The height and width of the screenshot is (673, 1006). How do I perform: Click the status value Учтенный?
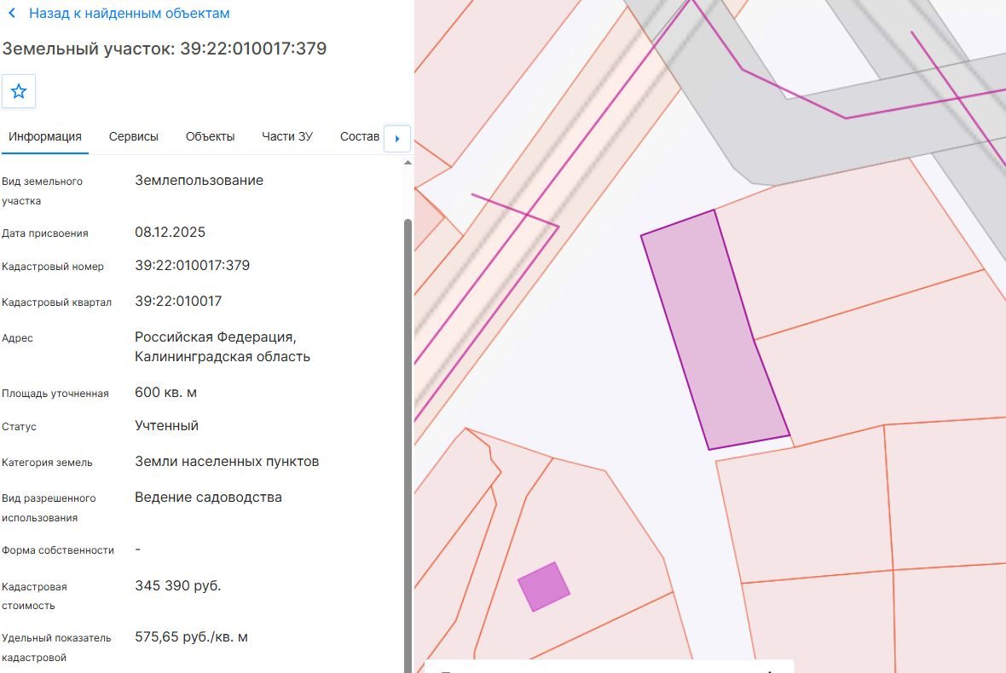[x=167, y=426]
